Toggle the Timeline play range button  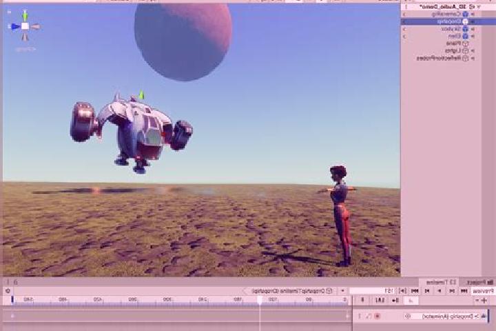click(x=402, y=291)
